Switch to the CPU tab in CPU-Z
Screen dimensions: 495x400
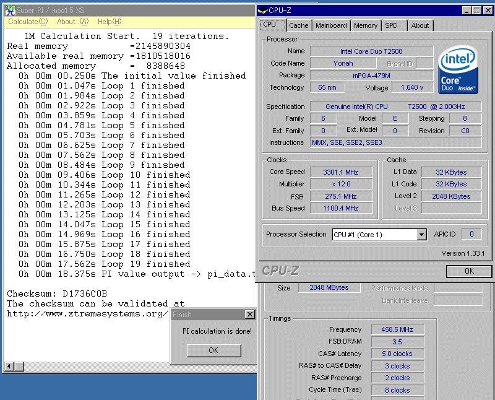click(x=273, y=25)
